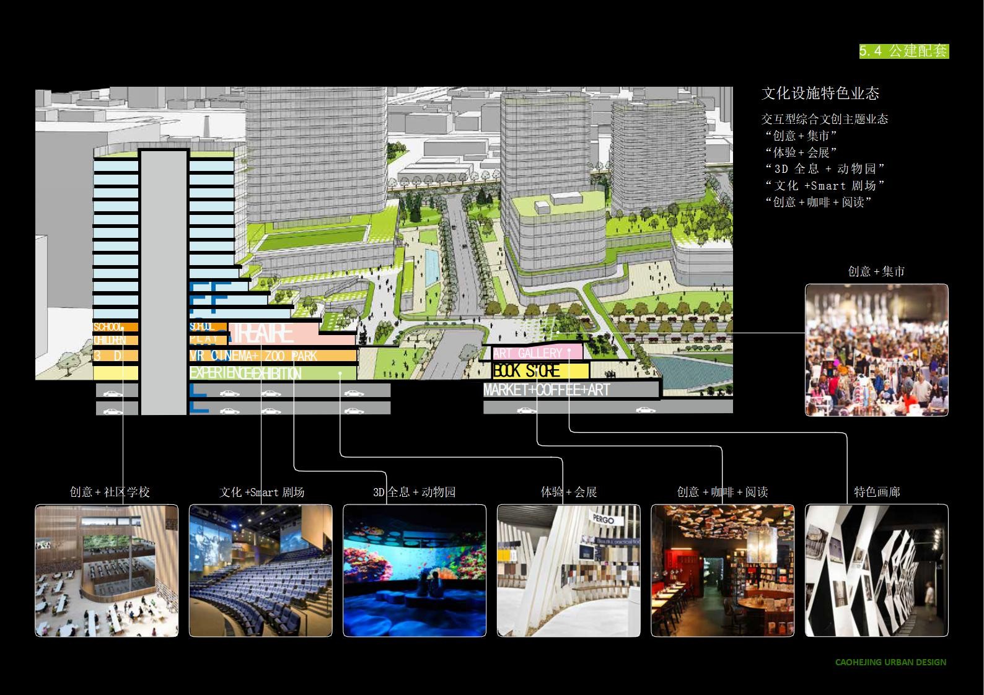This screenshot has height=695, width=984.
Task: Click the 5.4 公建配套 section tag
Action: point(903,51)
